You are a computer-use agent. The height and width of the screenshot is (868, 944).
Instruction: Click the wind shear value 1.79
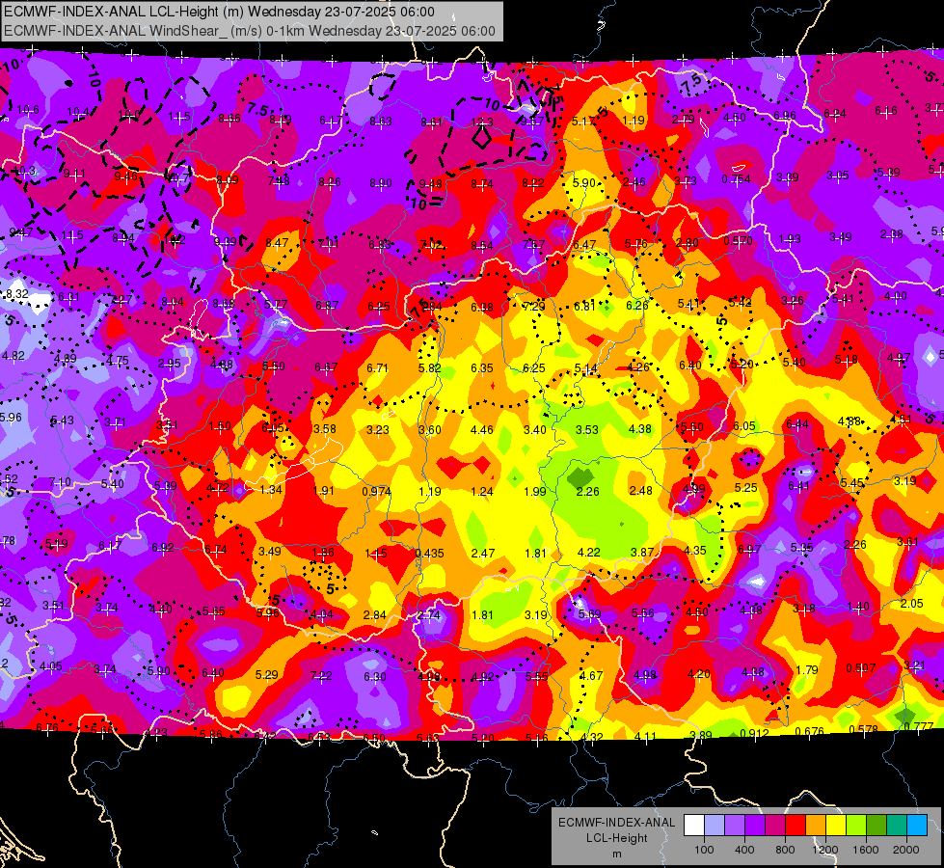point(807,669)
